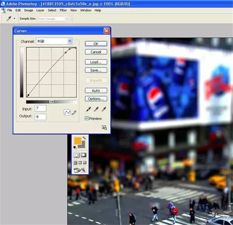This screenshot has height=225, width=233.
Task: Reset to default foreground/background colors
Action: (75, 147)
